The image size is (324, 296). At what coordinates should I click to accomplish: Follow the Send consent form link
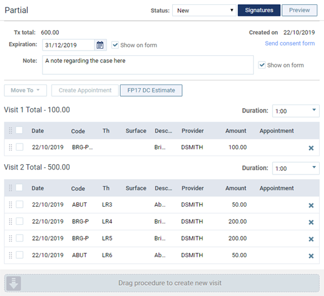[289, 43]
